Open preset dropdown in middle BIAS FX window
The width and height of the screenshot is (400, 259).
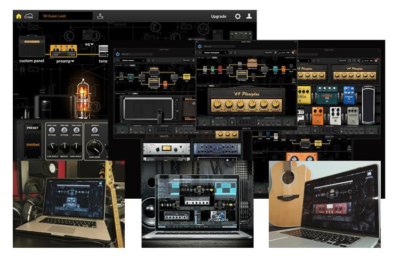pos(215,53)
